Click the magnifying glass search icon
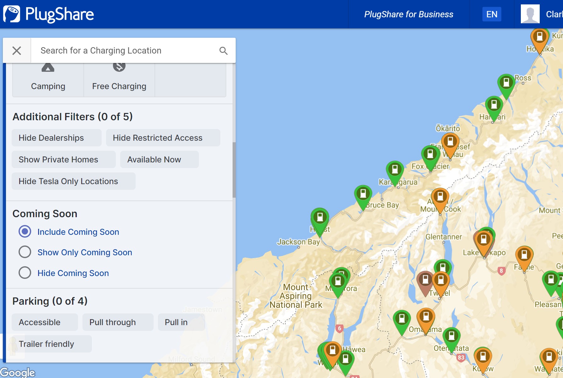Image resolution: width=563 pixels, height=378 pixels. click(223, 50)
